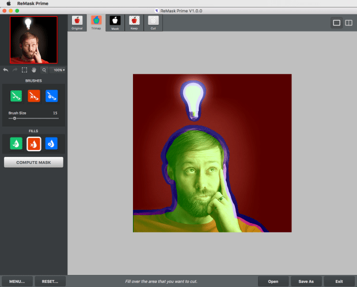This screenshot has height=287, width=357.
Task: Open the MENU... popup
Action: pyautogui.click(x=17, y=282)
